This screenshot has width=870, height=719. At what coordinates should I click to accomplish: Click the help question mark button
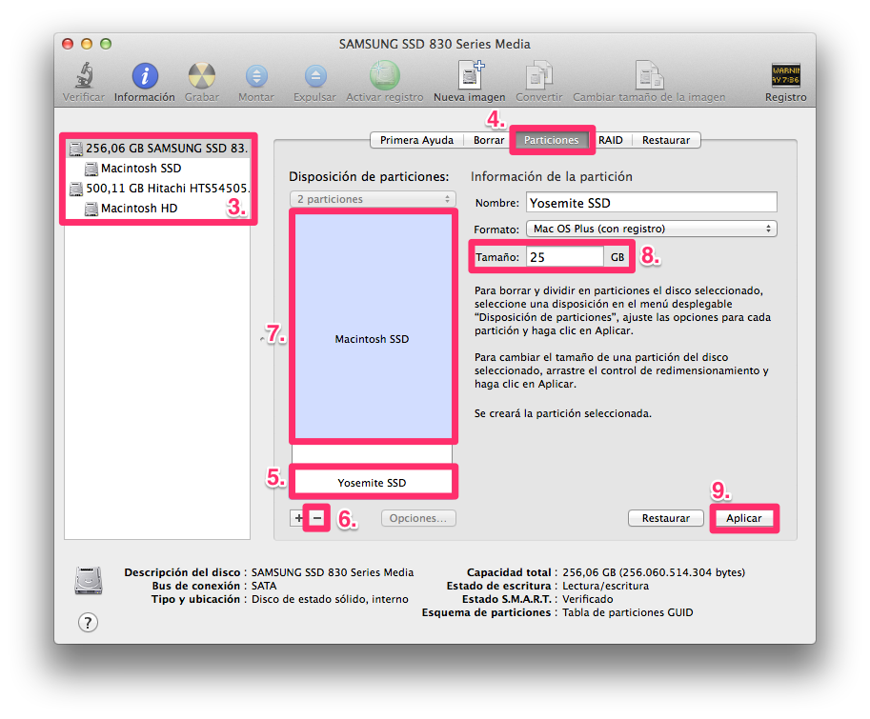[x=88, y=623]
